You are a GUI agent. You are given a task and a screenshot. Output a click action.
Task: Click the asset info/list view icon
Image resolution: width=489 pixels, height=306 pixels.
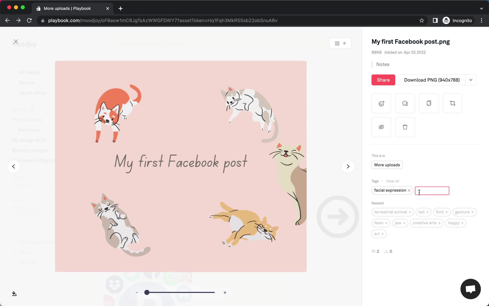337,43
